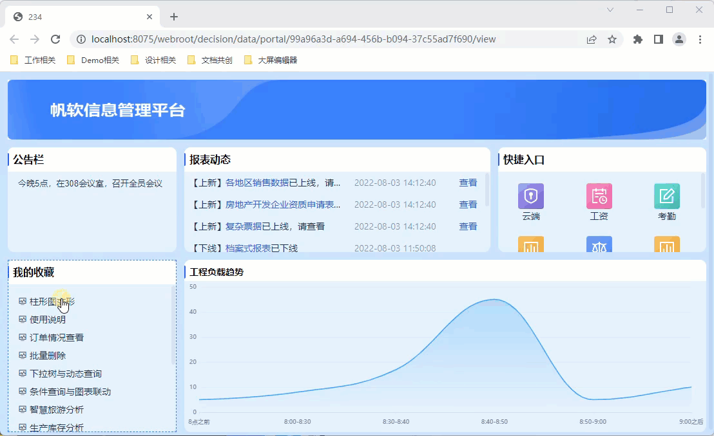Click the chart icon beside 智慧旅游分析

(23, 409)
